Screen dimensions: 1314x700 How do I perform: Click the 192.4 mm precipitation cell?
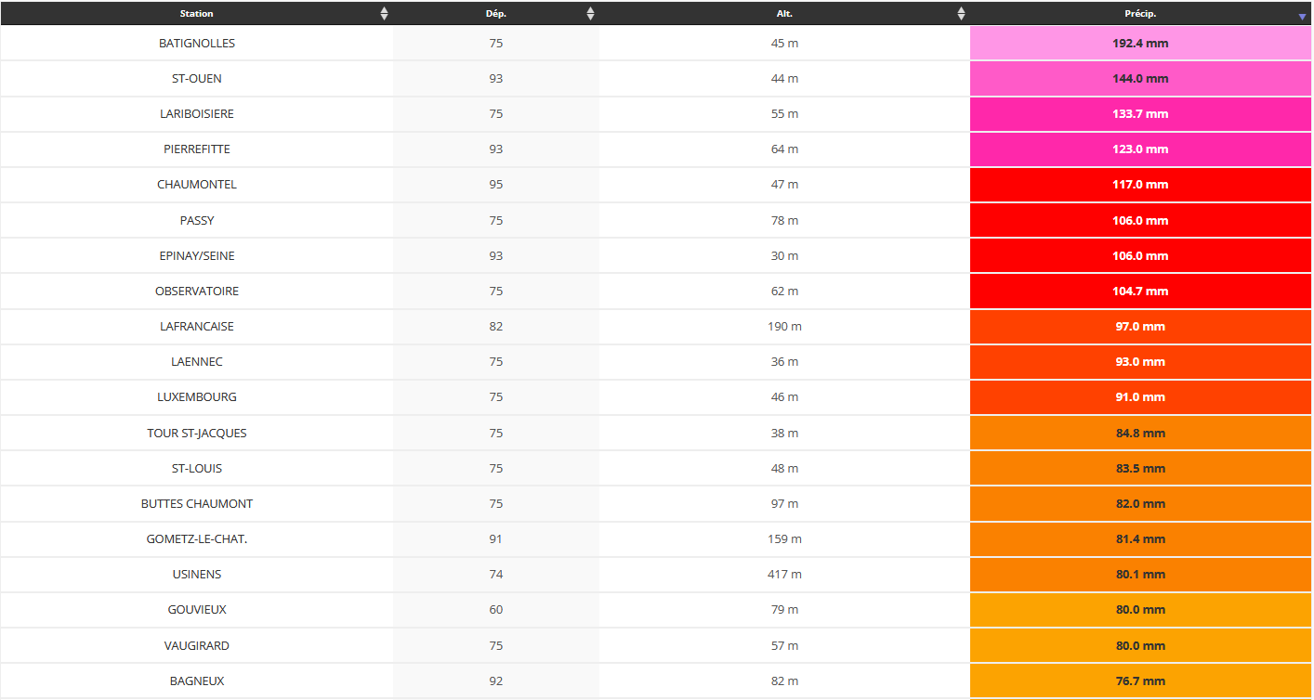coord(1140,44)
